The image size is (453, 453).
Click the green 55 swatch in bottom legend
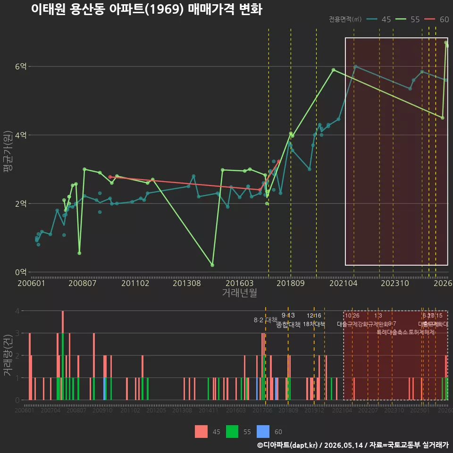[x=232, y=432]
